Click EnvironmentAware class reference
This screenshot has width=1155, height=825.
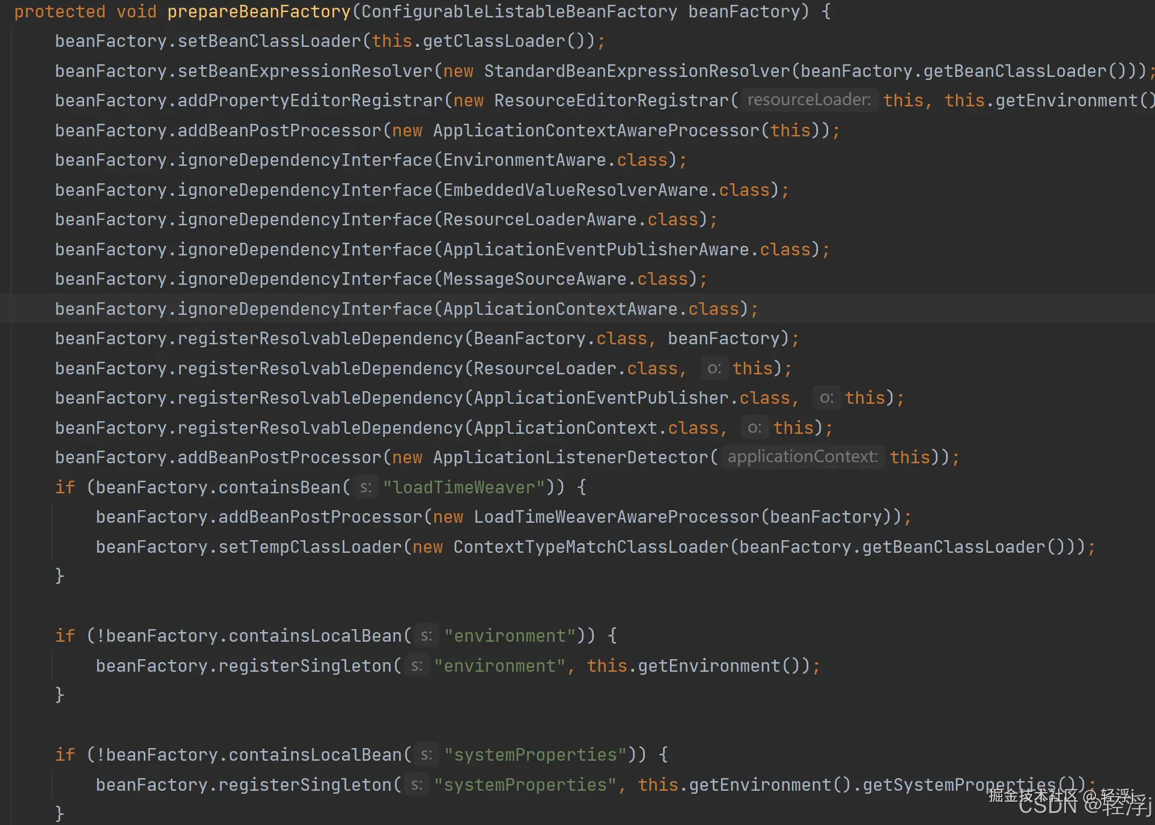tap(524, 160)
